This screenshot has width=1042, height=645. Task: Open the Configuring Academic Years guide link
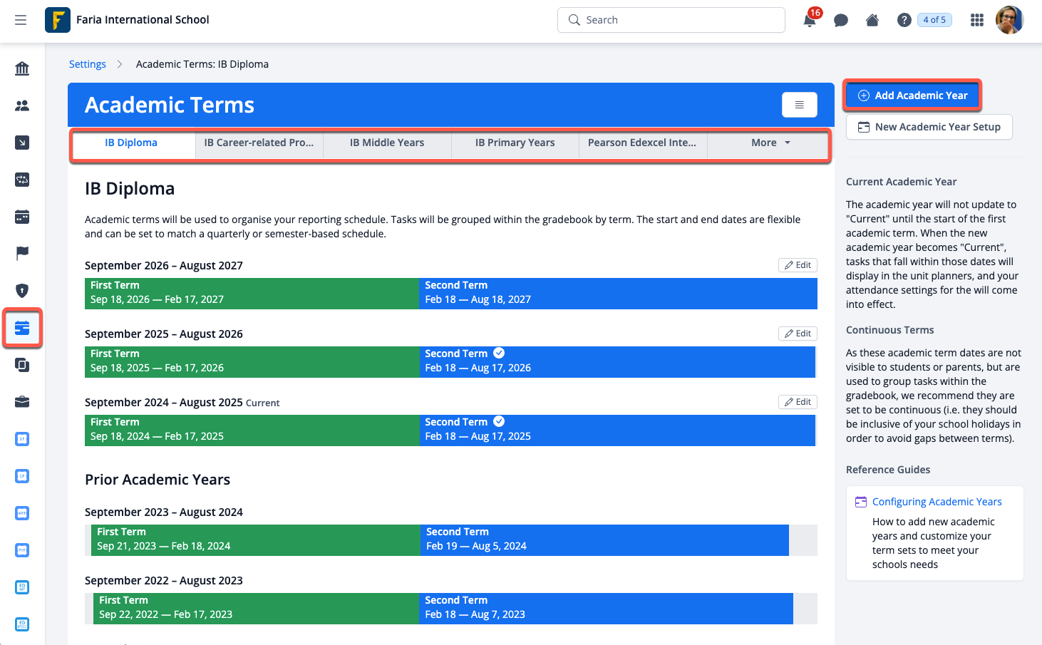[x=937, y=502]
